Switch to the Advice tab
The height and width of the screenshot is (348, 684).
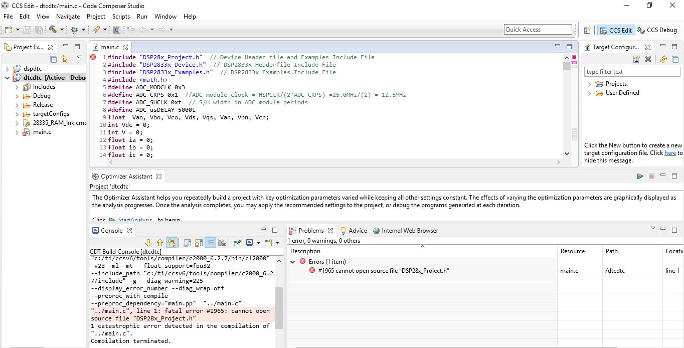pyautogui.click(x=357, y=231)
